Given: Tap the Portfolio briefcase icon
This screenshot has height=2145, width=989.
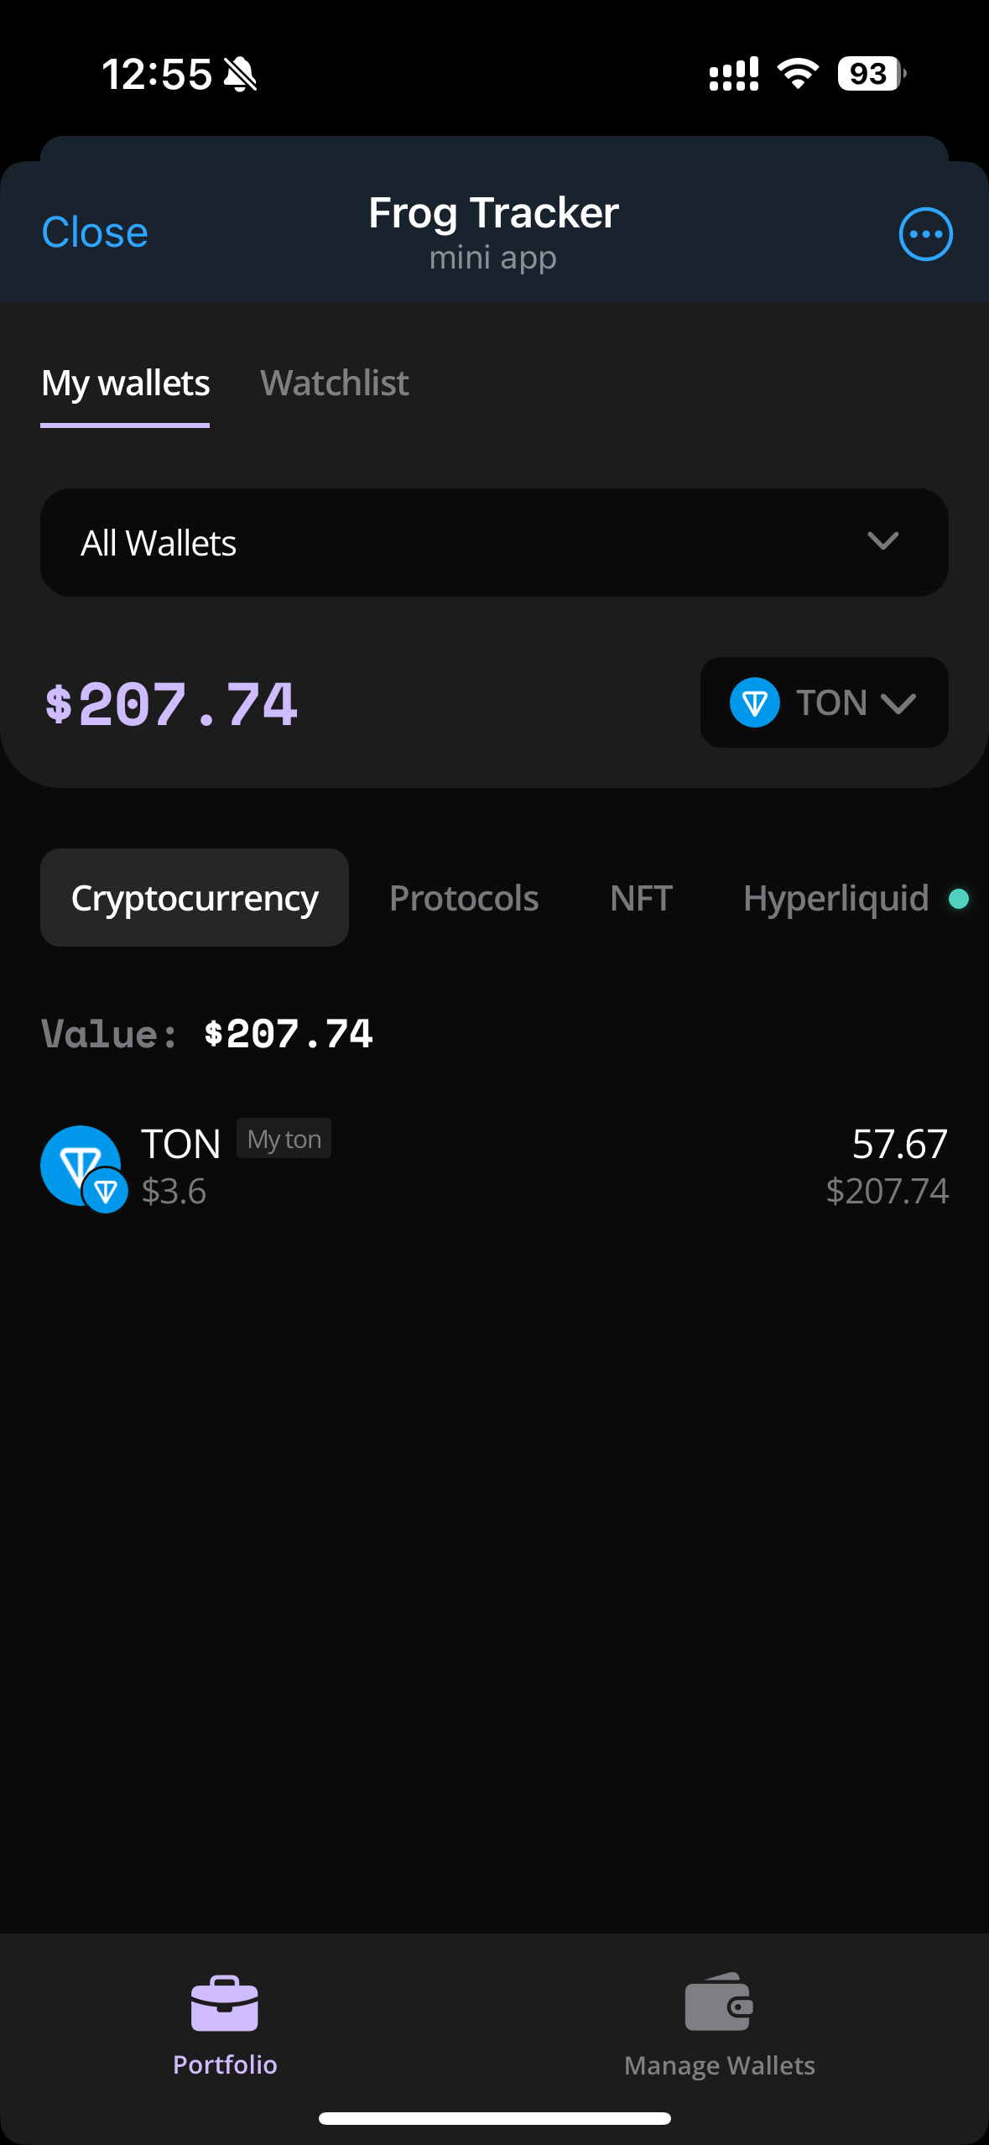Looking at the screenshot, I should (x=225, y=2003).
